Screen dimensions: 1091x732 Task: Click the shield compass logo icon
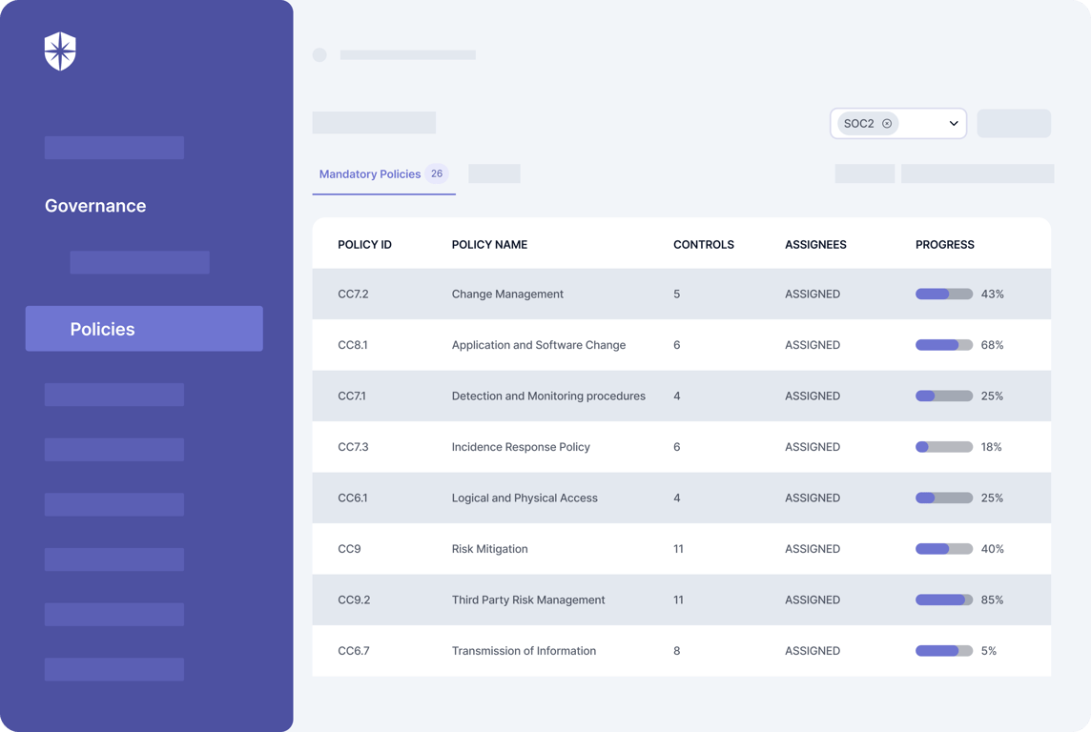[60, 51]
